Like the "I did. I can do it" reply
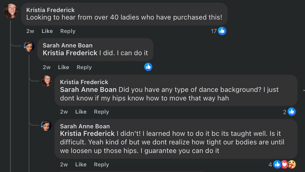The image size is (305, 172). [x=63, y=67]
